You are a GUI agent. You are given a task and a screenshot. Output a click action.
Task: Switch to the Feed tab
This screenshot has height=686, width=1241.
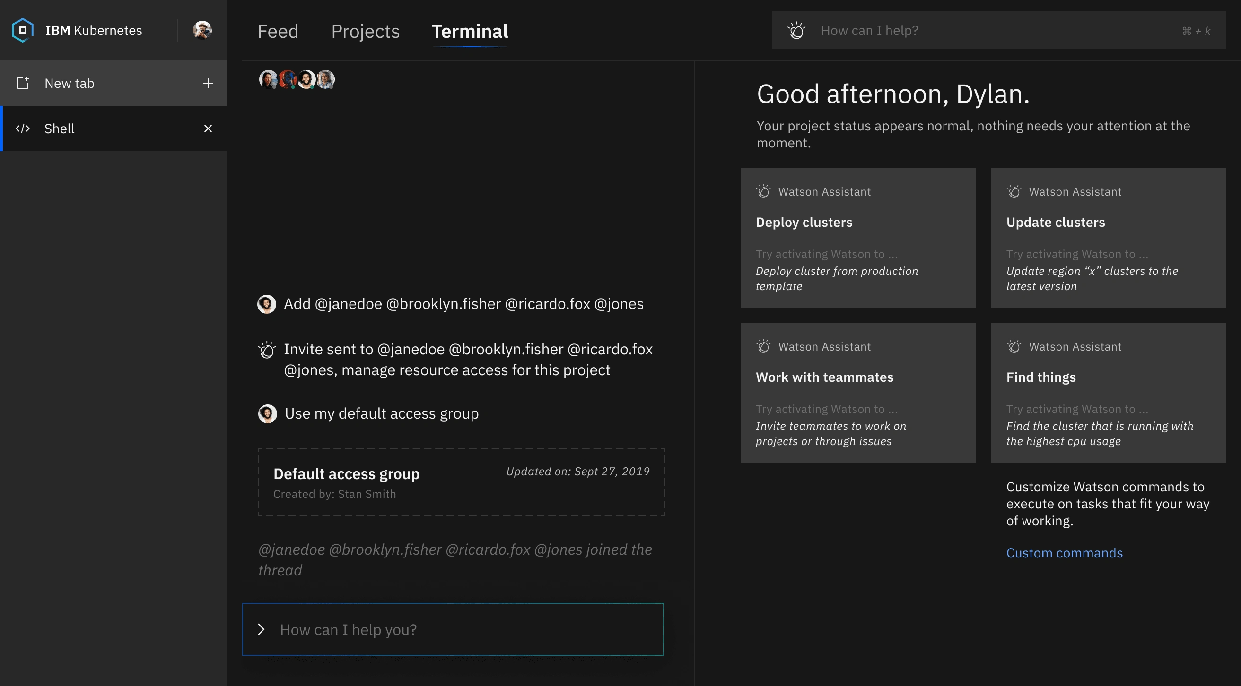pos(278,31)
